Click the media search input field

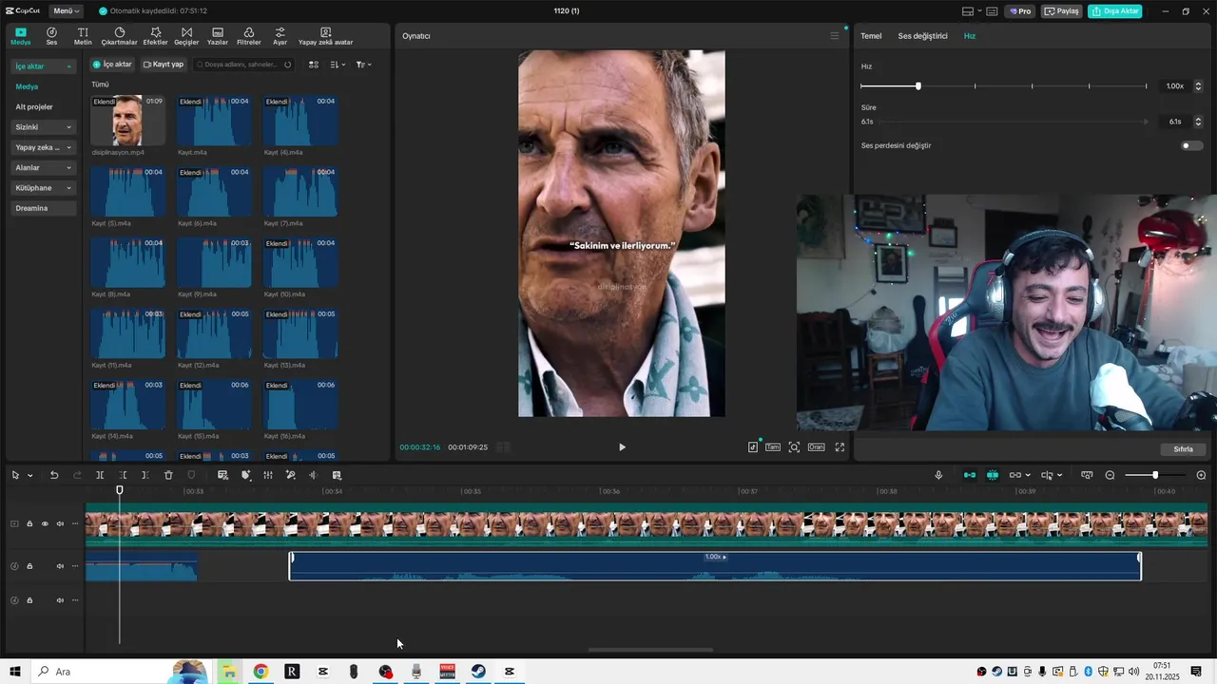(x=243, y=65)
